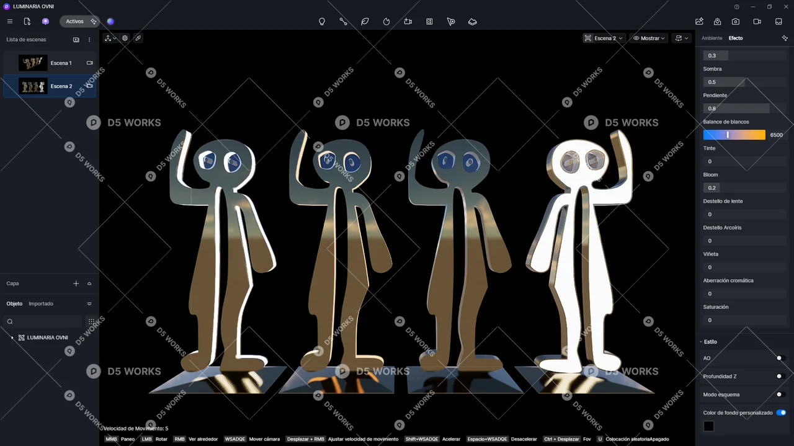Click the Tinte value field
Screen dimensions: 794x446
pyautogui.click(x=744, y=161)
